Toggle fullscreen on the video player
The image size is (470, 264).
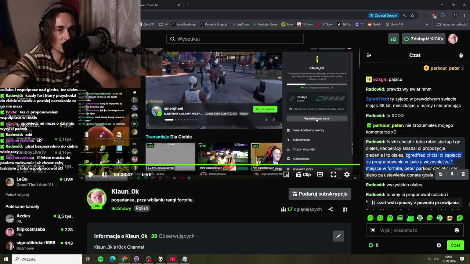pos(333,175)
